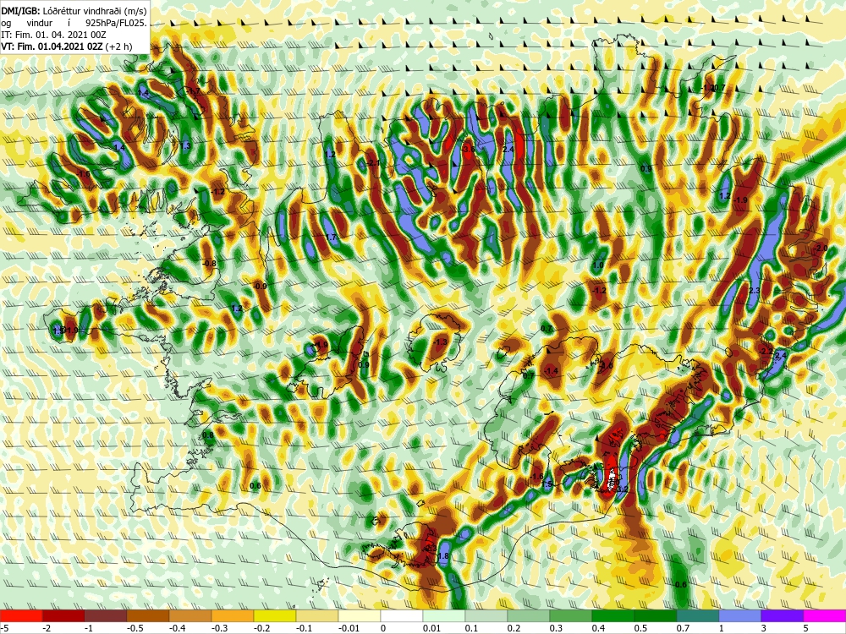
Task: Click the cream swatch above -0.01 label
Action: pyautogui.click(x=360, y=615)
